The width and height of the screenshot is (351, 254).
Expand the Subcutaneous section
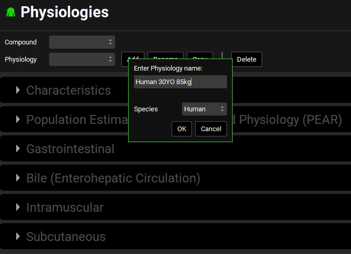point(66,237)
